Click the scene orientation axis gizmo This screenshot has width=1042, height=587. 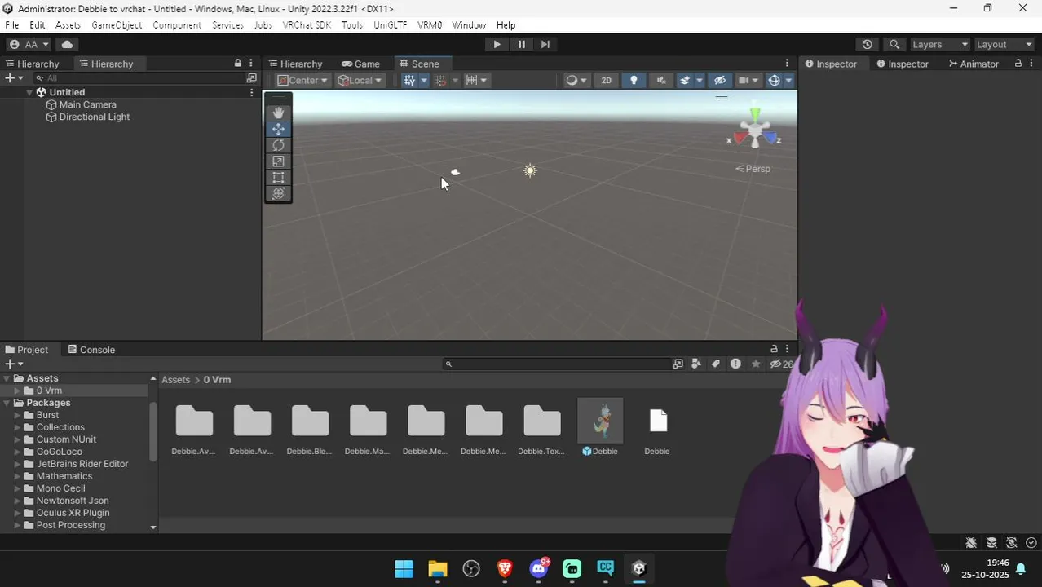pyautogui.click(x=755, y=132)
